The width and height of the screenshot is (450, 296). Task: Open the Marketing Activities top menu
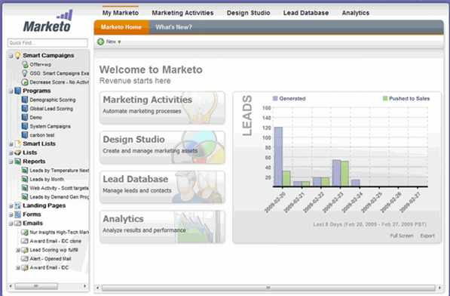pyautogui.click(x=182, y=13)
